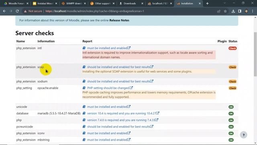
Task: Bookmark this page with the star icon
Action: 225,11
